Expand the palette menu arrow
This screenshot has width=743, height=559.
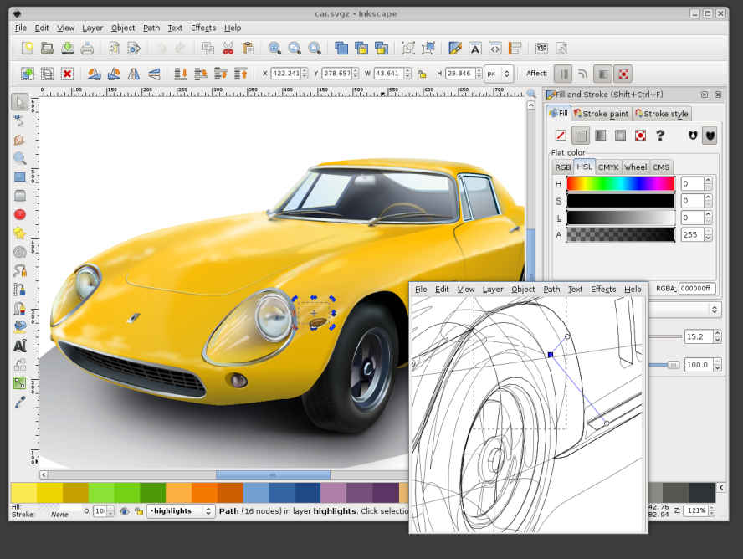click(721, 488)
